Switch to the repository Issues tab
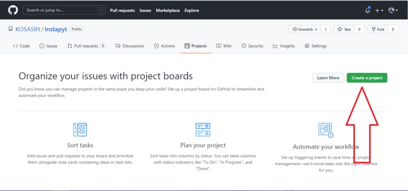This screenshot has height=191, width=408. tap(49, 46)
